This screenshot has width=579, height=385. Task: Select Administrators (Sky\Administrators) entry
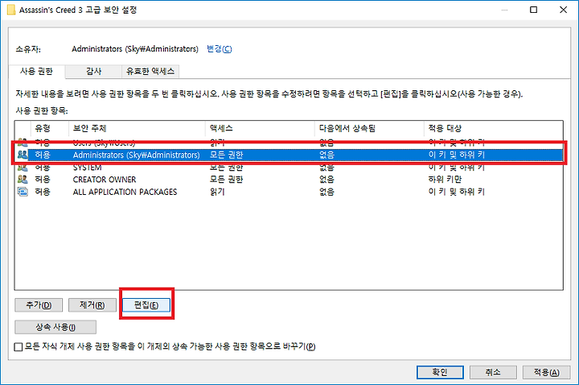click(289, 155)
